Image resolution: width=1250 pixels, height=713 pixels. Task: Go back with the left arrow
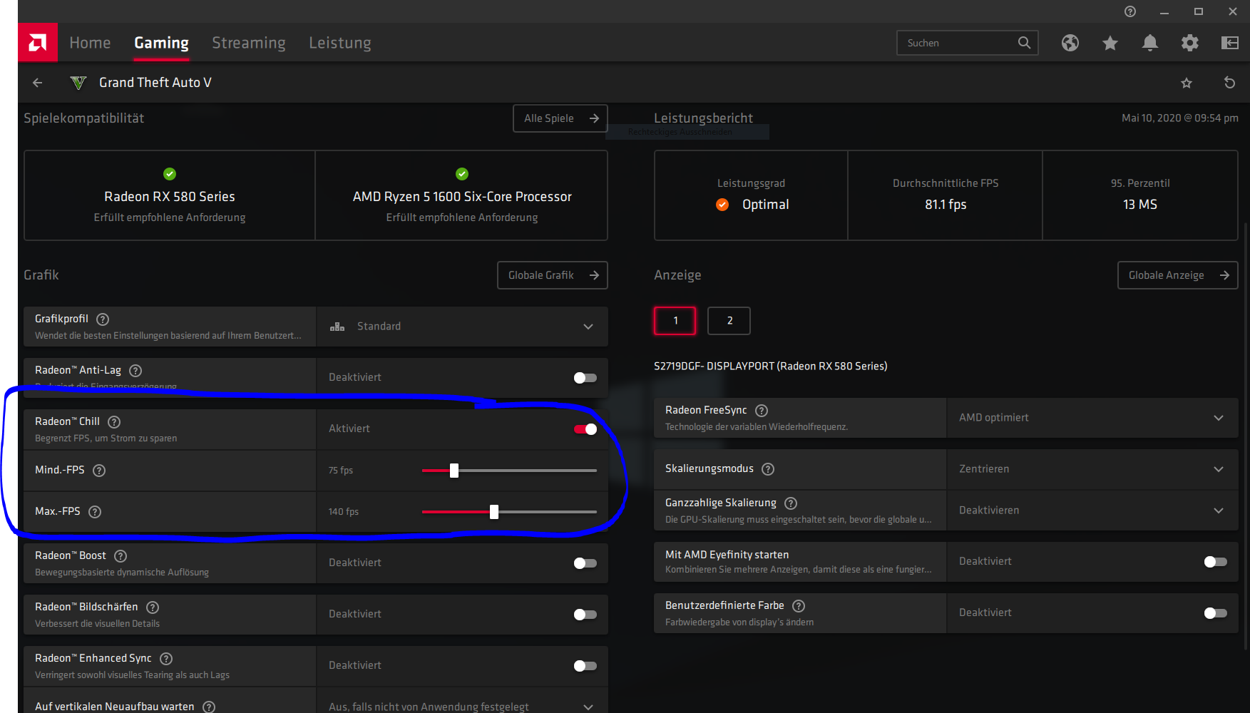pyautogui.click(x=38, y=83)
